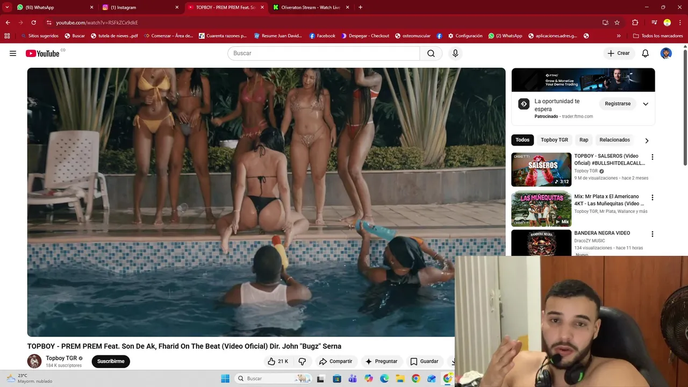The image size is (688, 387).
Task: Go to the YouTube home logo
Action: coord(42,53)
